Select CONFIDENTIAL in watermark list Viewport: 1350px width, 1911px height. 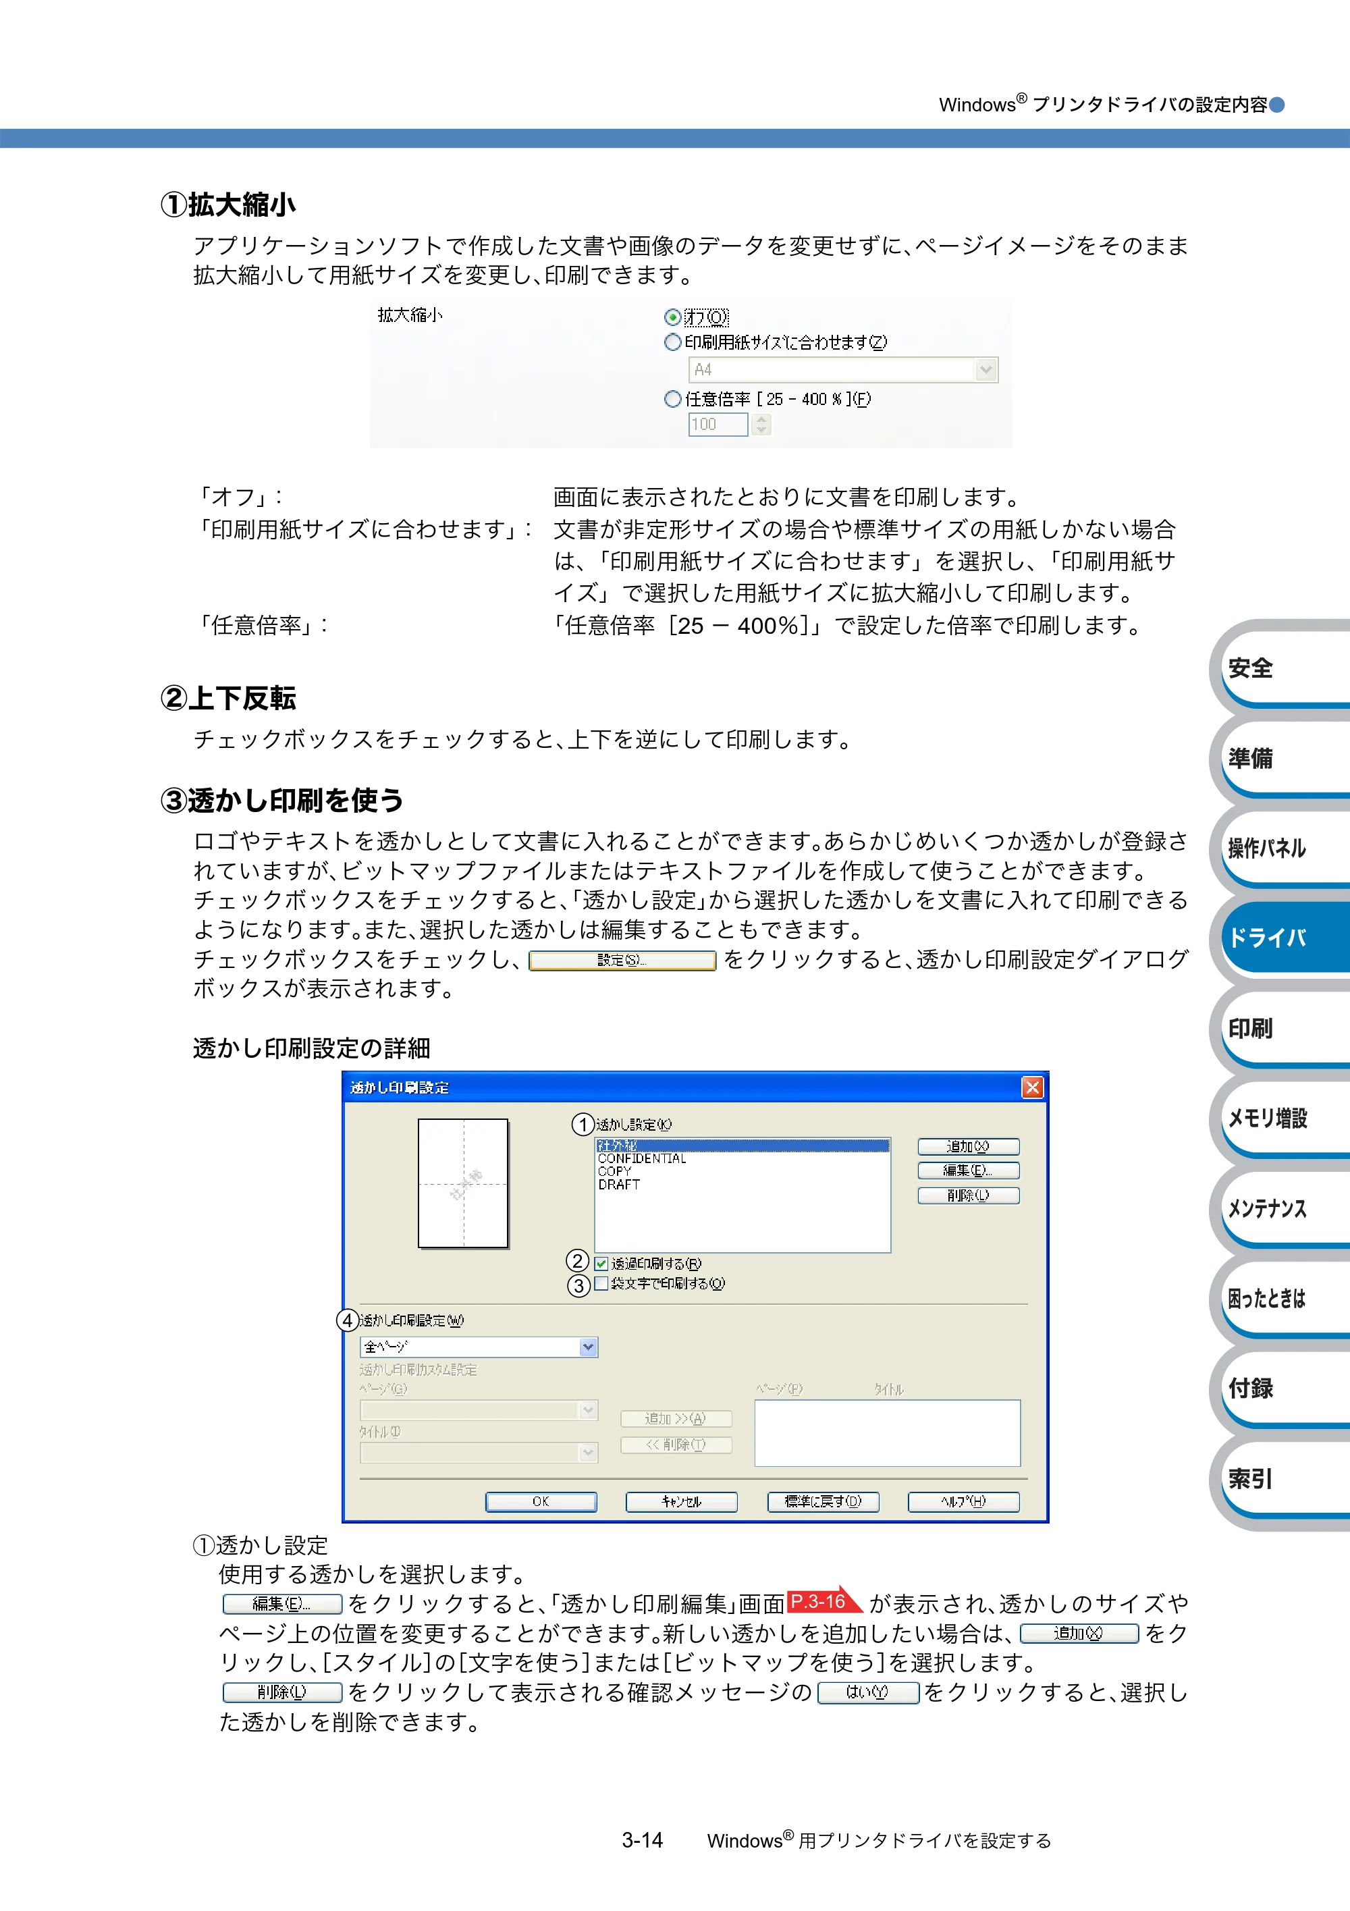tap(642, 1158)
